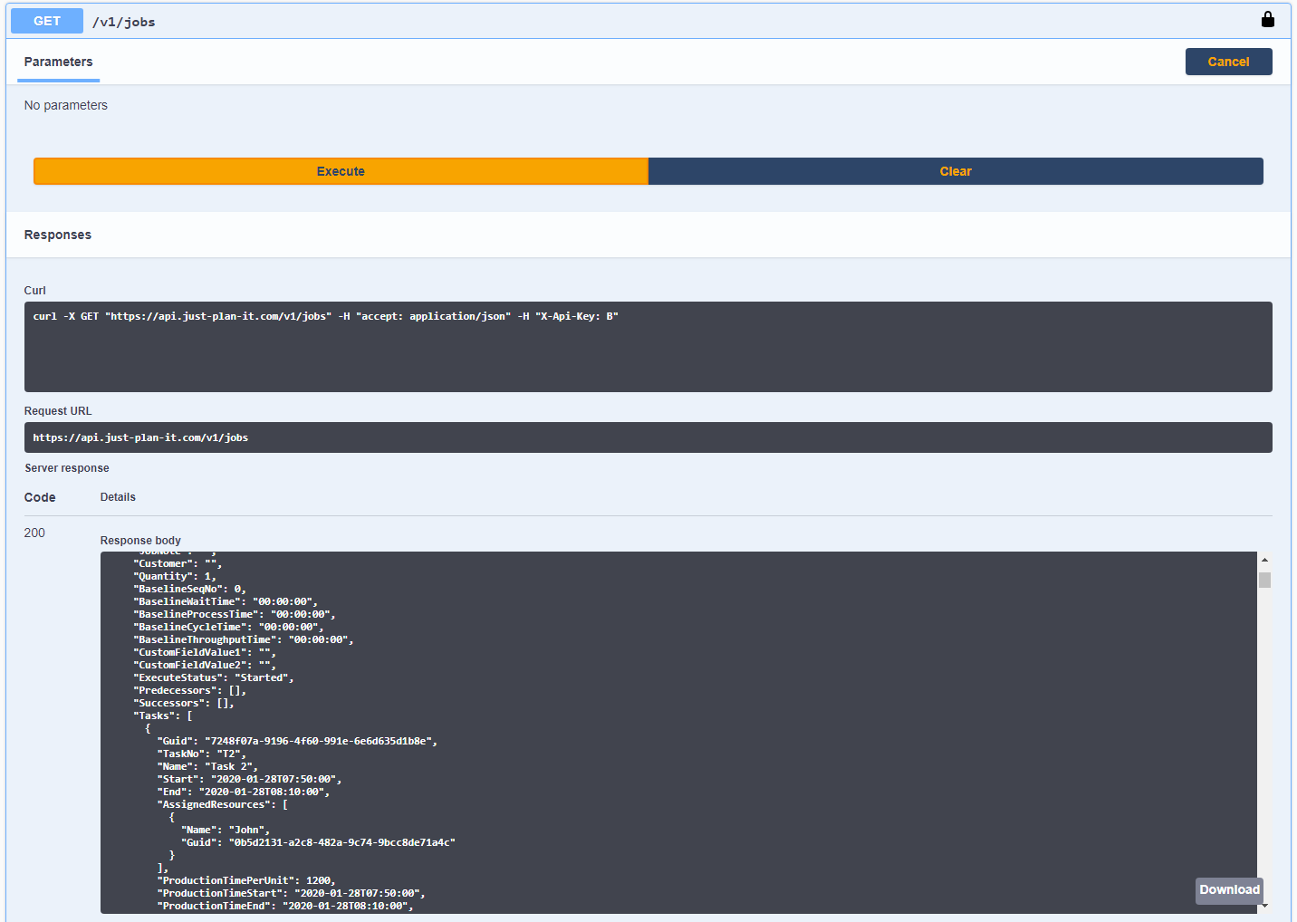Image resolution: width=1297 pixels, height=922 pixels.
Task: Click the Server response label
Action: 67,468
